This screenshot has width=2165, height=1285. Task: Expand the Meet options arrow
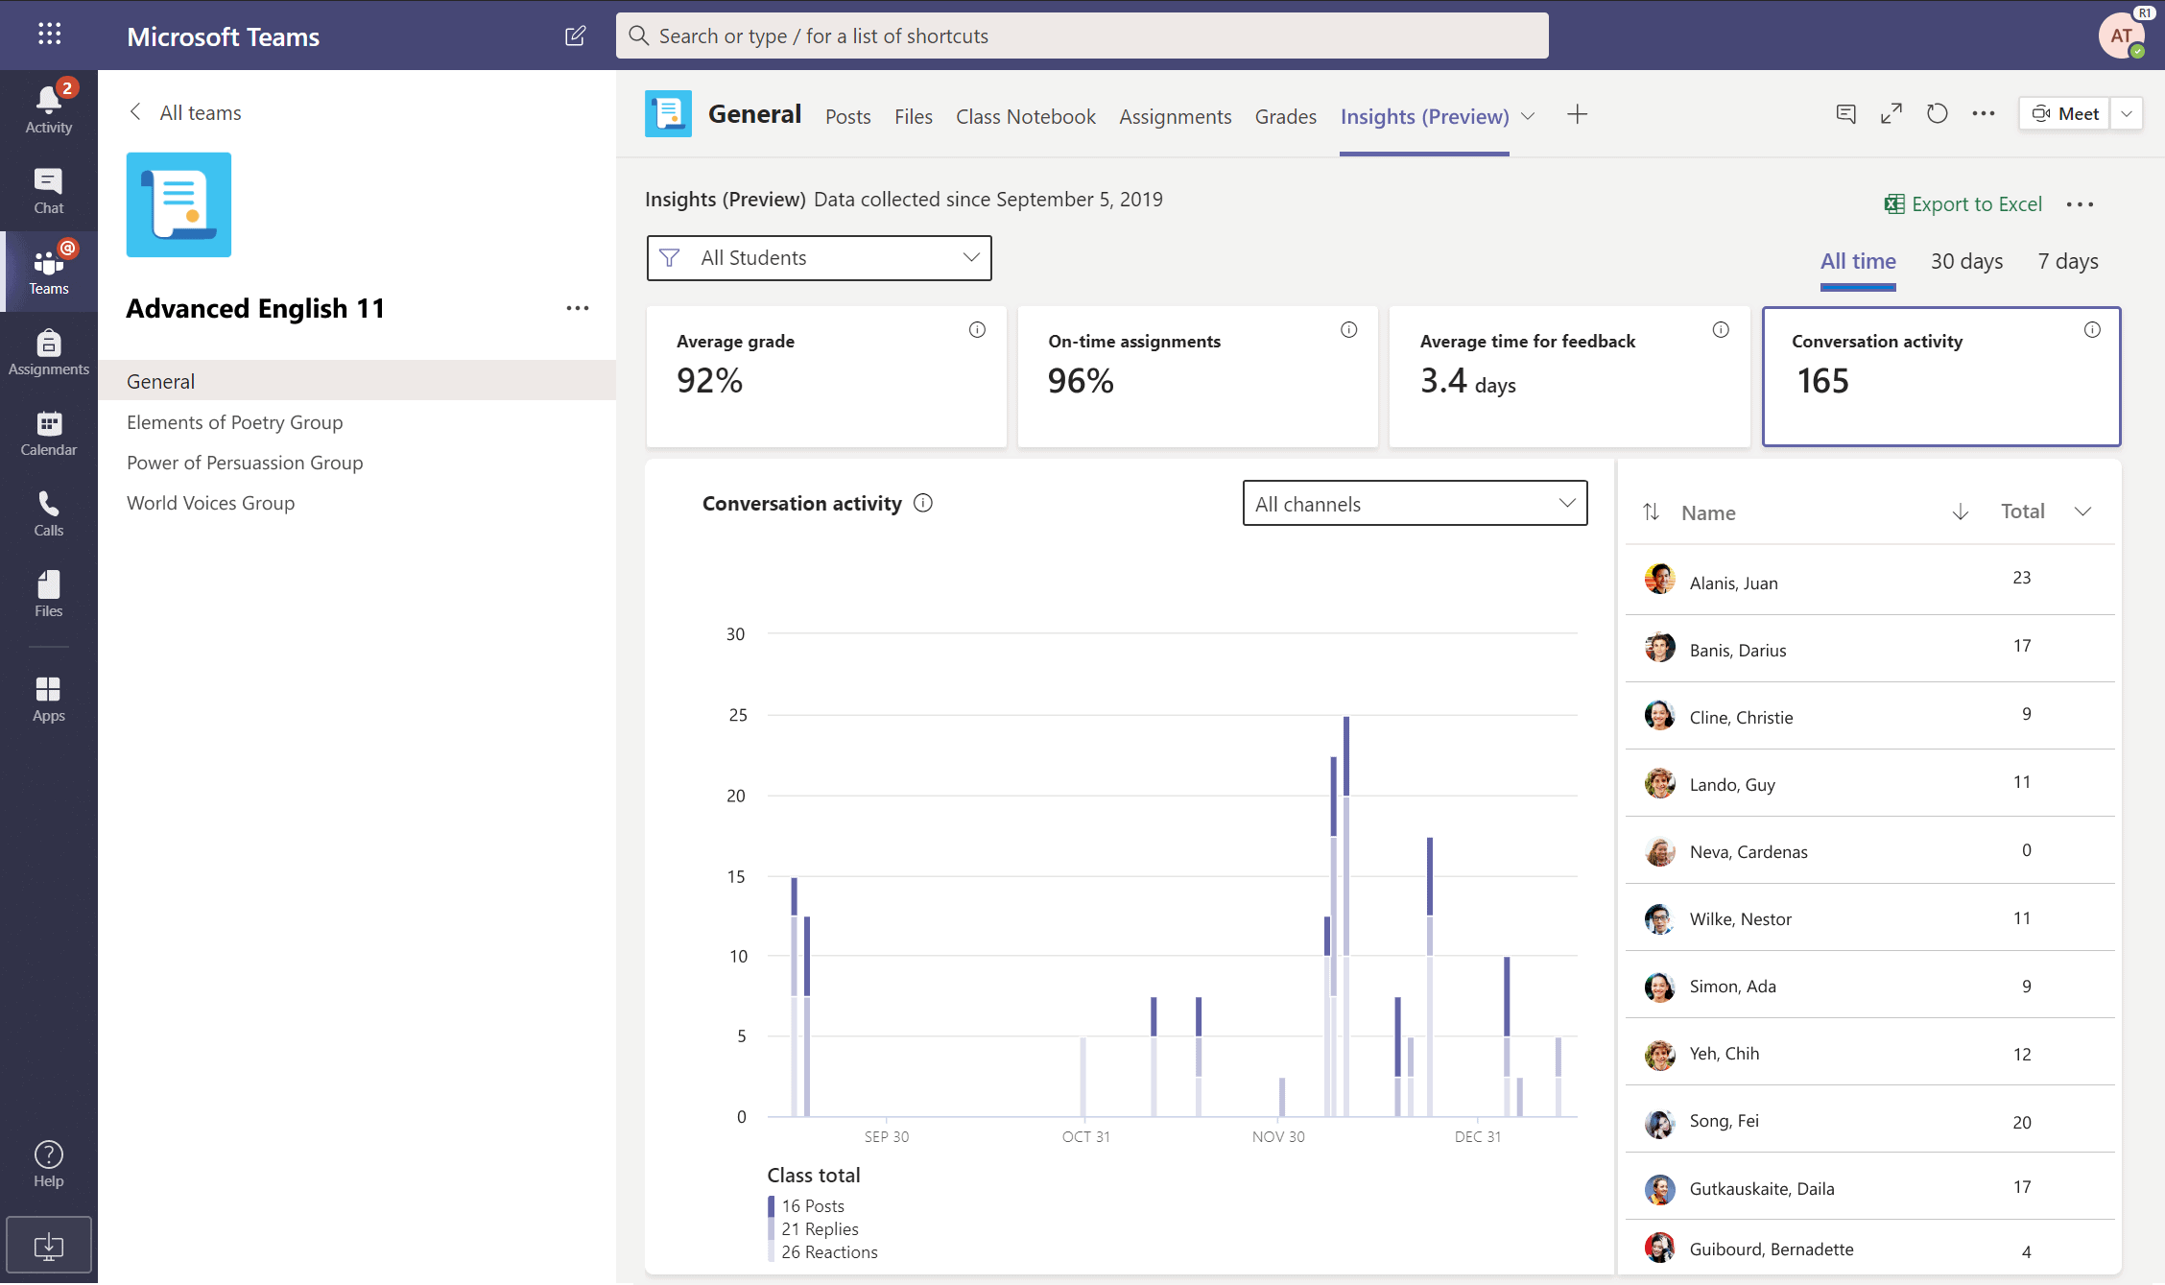[x=2127, y=114]
